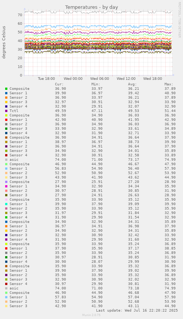This screenshot has width=183, height=319.
Task: Click the 'Wed 12:00' time axis label
Action: point(126,78)
